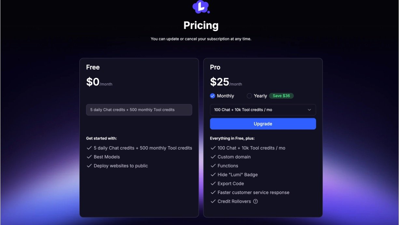Screen dimensions: 399x225
Task: Click the checkmark beside Functions
Action: tap(213, 166)
